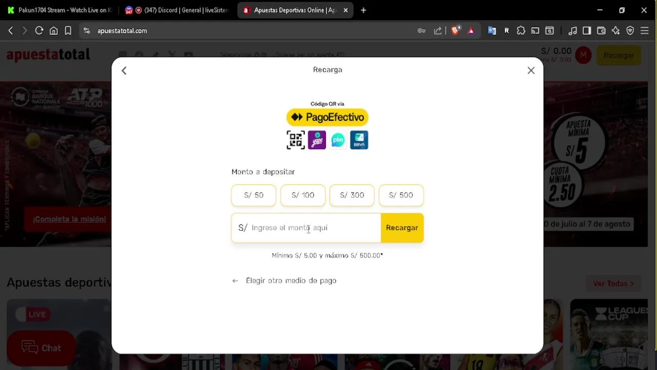657x370 pixels.
Task: Select the QR code payment icon
Action: click(296, 140)
